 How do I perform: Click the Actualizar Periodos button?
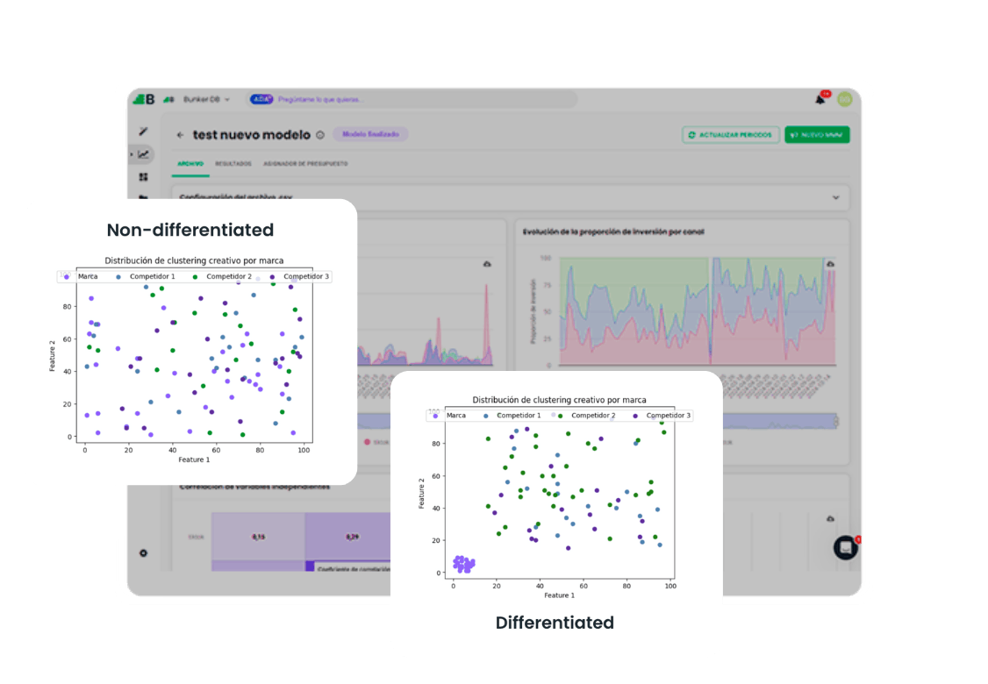click(x=731, y=135)
